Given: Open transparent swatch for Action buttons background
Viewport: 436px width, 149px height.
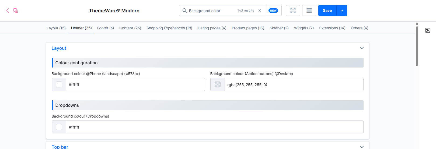Looking at the screenshot, I should tap(218, 84).
